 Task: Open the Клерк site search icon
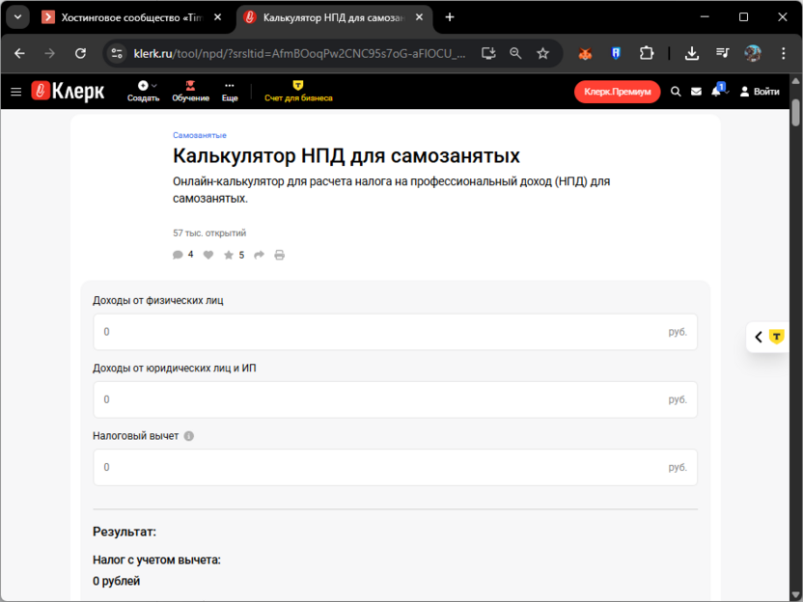[x=675, y=91]
